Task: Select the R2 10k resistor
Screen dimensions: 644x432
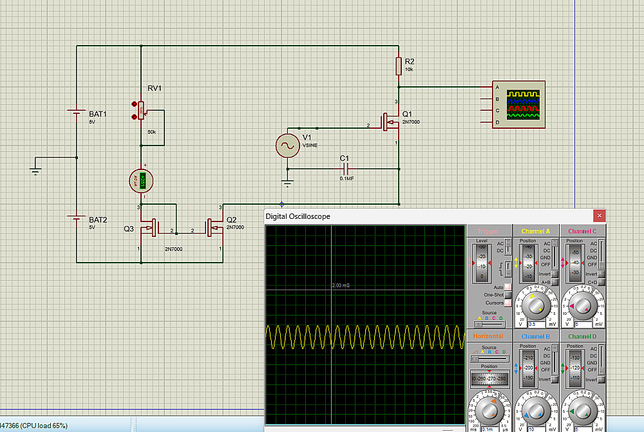Action: click(399, 66)
